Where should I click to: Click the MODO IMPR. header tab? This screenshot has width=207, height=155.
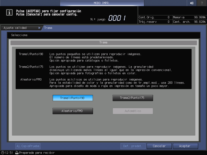pyautogui.click(x=102, y=3)
